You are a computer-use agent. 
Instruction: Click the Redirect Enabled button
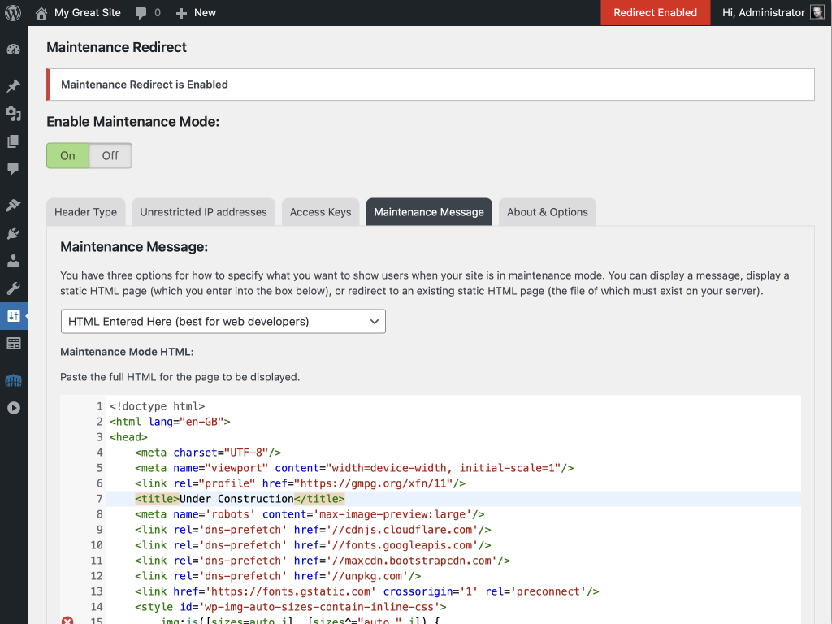(x=655, y=12)
